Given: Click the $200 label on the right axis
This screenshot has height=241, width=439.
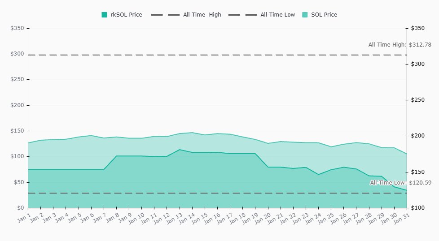Looking at the screenshot, I should point(418,136).
